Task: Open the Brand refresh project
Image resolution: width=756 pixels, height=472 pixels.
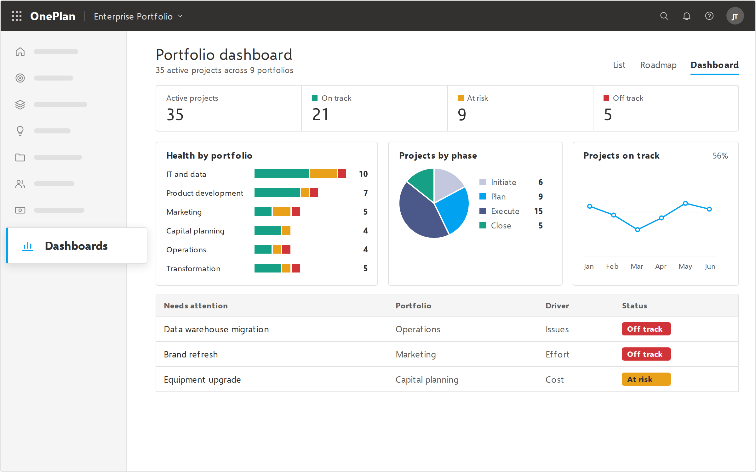Action: pos(191,354)
